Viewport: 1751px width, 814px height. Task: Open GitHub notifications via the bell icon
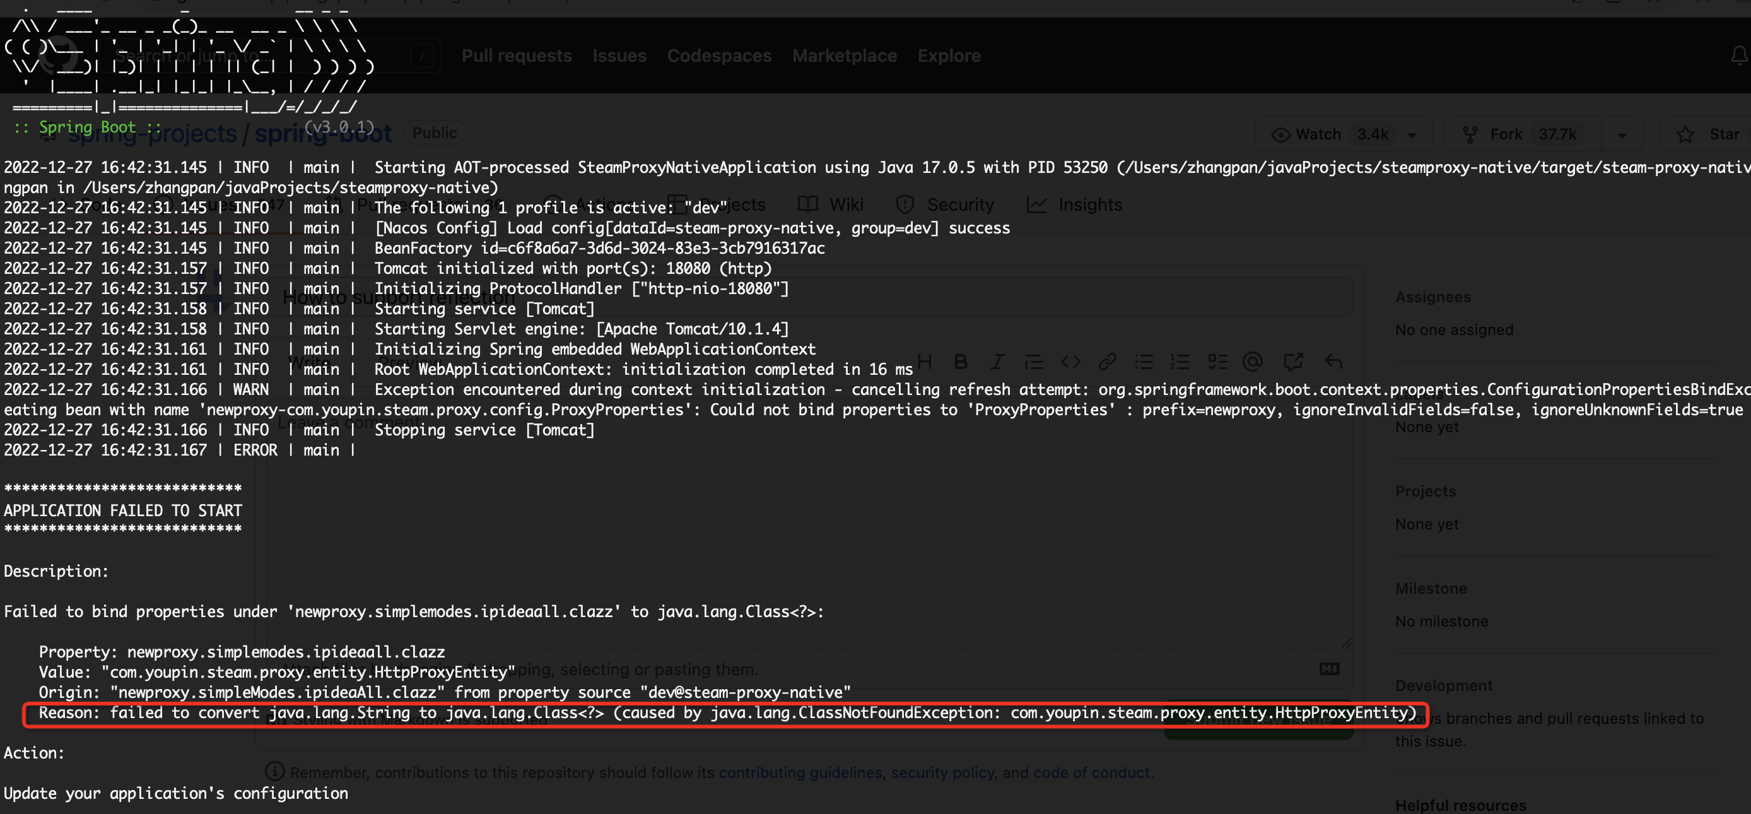click(x=1740, y=55)
